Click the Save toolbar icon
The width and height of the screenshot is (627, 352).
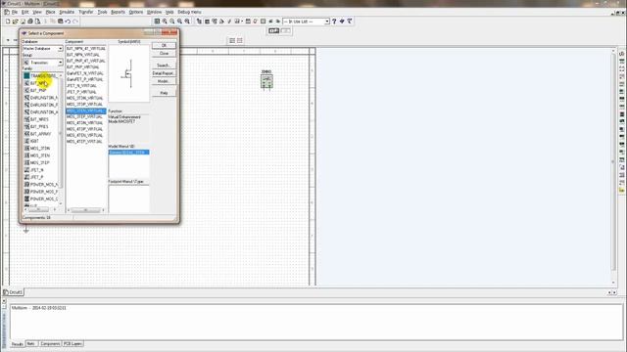[x=23, y=22]
